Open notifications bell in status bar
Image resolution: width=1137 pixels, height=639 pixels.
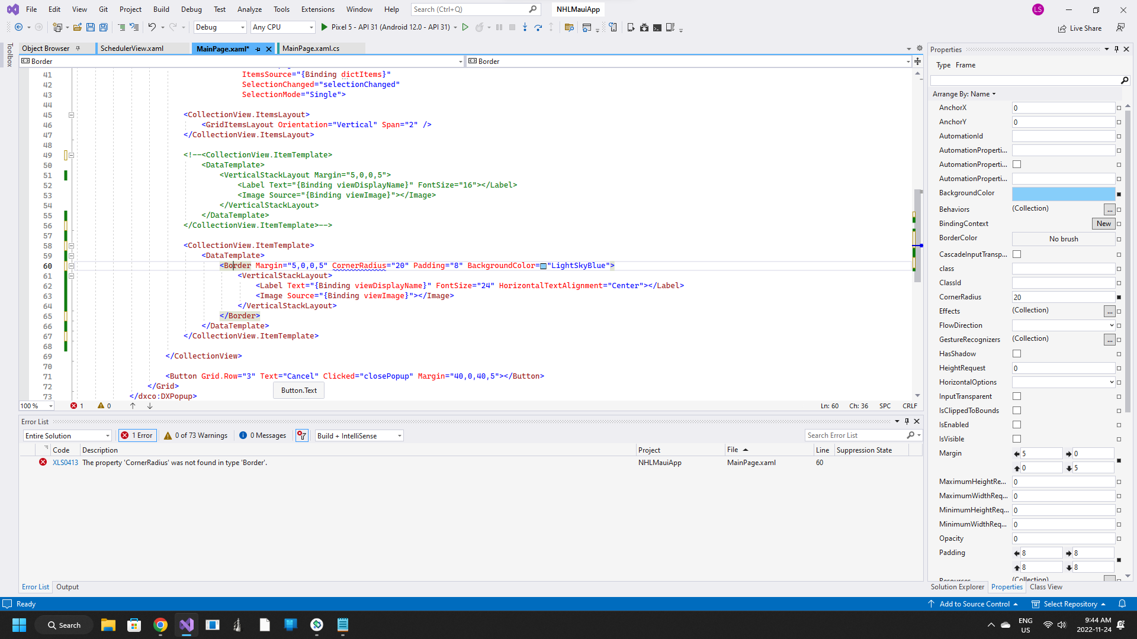pyautogui.click(x=1122, y=604)
